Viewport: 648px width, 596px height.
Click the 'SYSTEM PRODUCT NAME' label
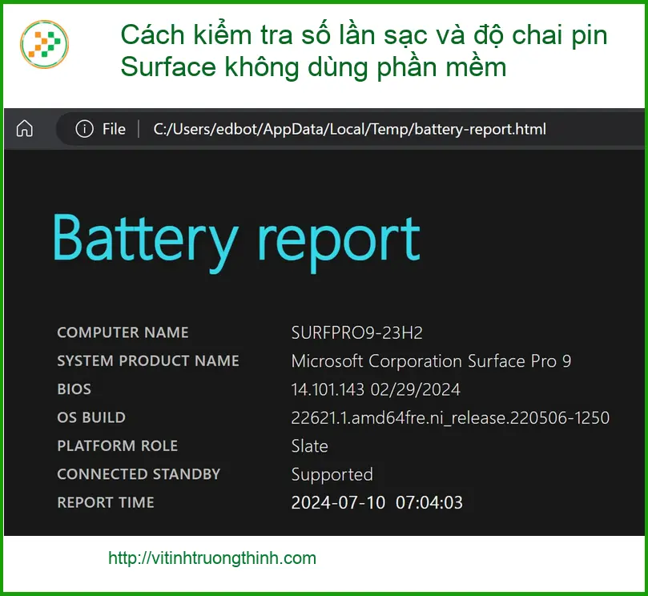click(148, 360)
